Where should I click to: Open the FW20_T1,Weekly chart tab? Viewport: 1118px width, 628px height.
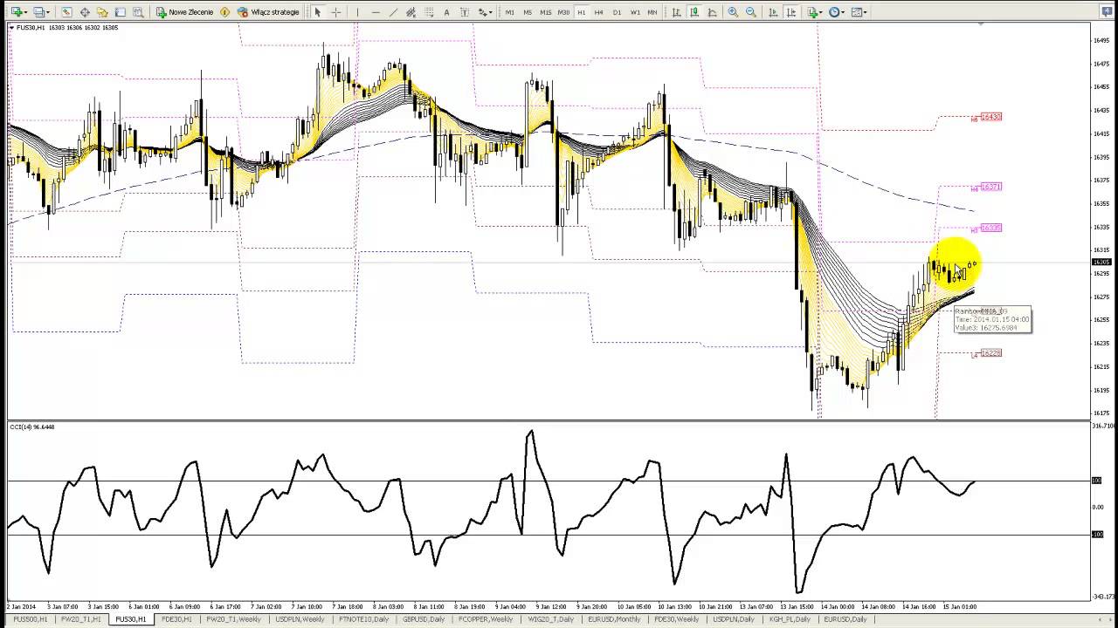pyautogui.click(x=233, y=619)
